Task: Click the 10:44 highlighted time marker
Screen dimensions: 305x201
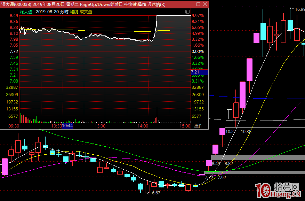Action: [67, 126]
